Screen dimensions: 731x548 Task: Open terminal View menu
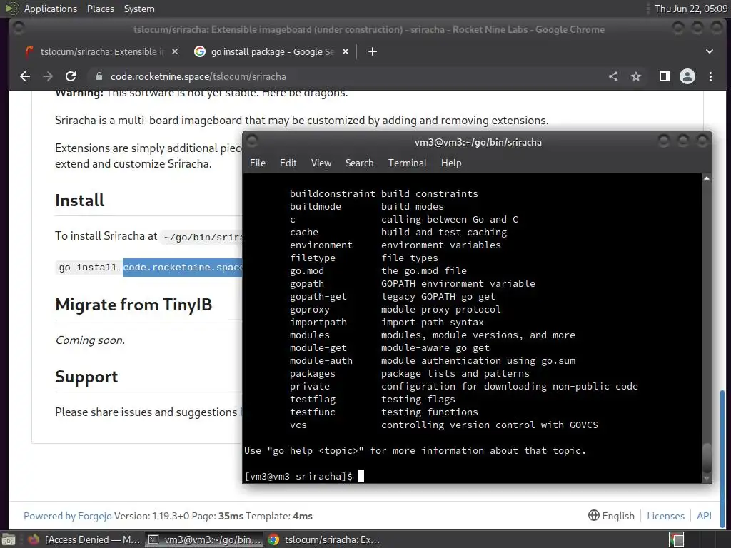(321, 163)
